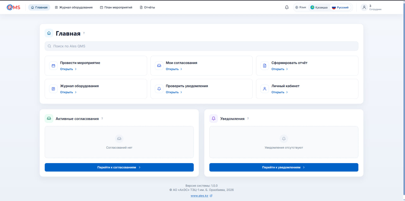This screenshot has height=201, width=405.
Task: Click the notification bell icon in header
Action: [x=287, y=7]
